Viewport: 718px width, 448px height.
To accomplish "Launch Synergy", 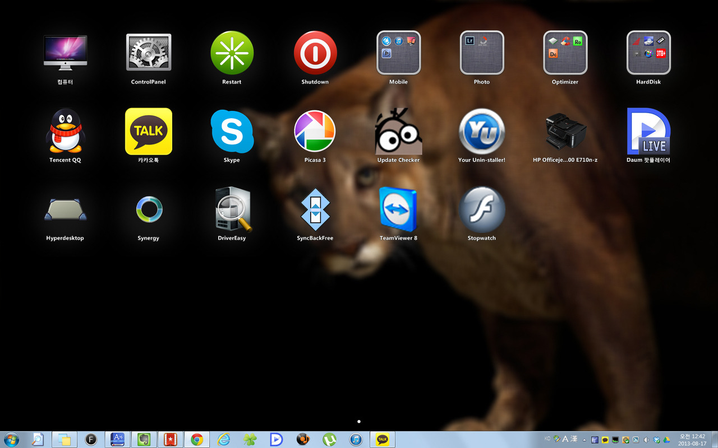I will point(149,209).
